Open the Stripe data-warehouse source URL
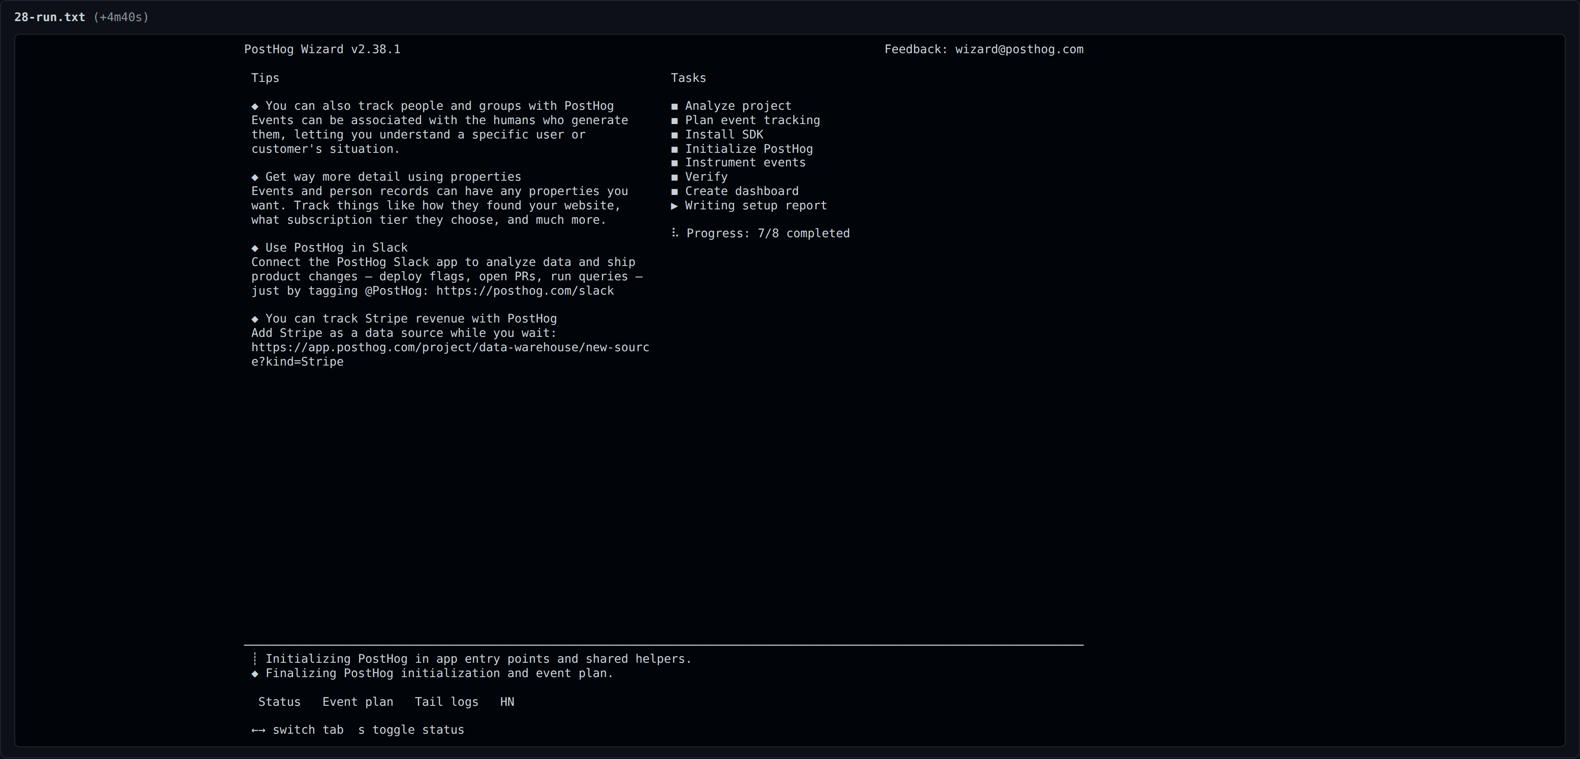 point(450,355)
